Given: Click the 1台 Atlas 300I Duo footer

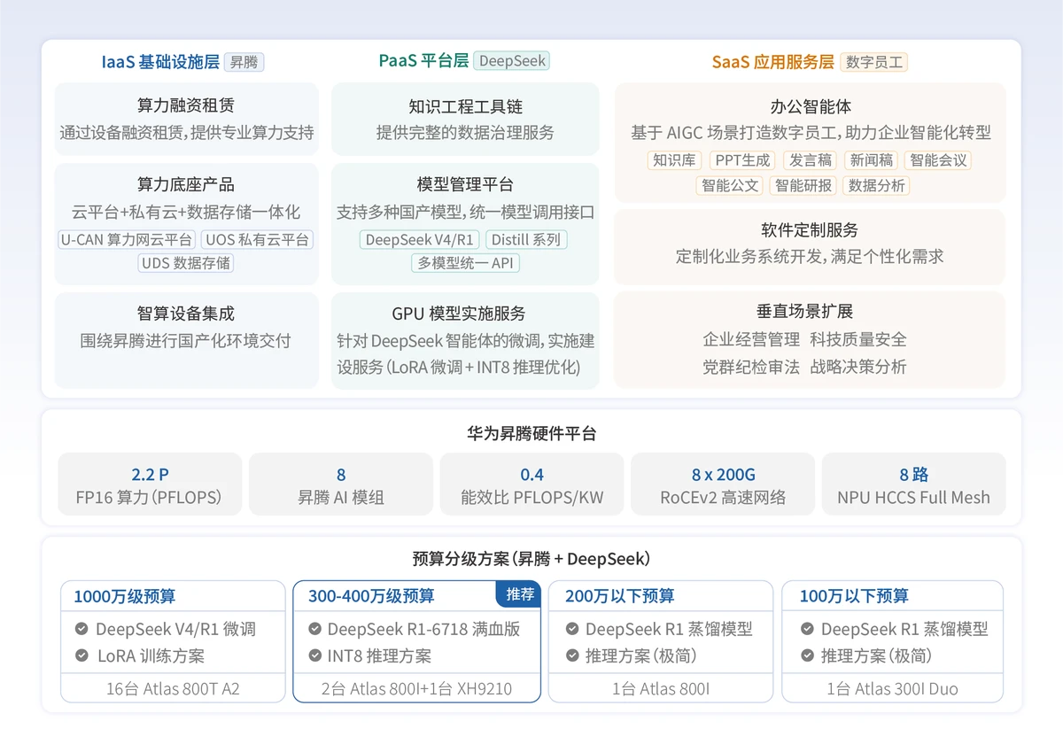Looking at the screenshot, I should pyautogui.click(x=893, y=689).
